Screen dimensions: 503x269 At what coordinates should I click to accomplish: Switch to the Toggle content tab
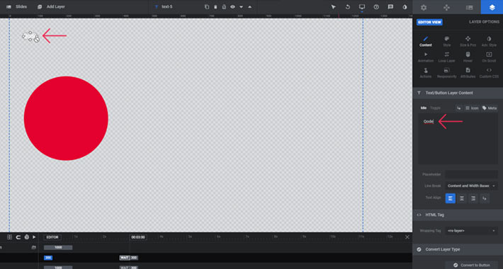click(x=435, y=108)
